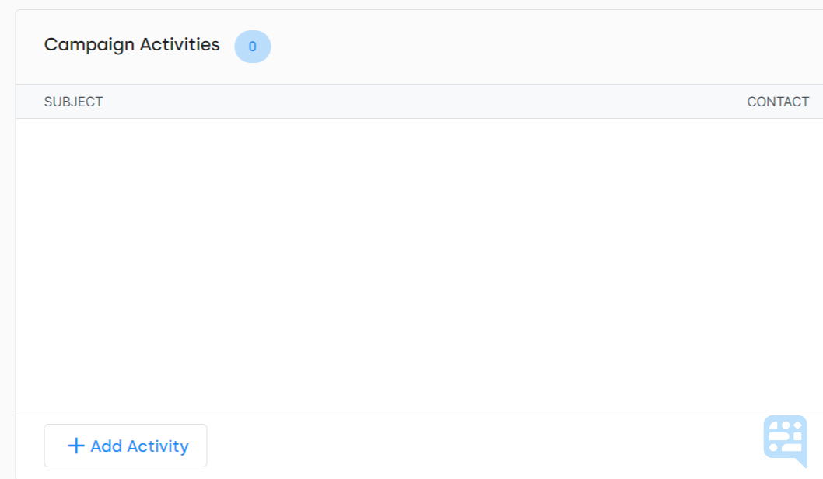Click the CONTACT label in the table header

777,102
